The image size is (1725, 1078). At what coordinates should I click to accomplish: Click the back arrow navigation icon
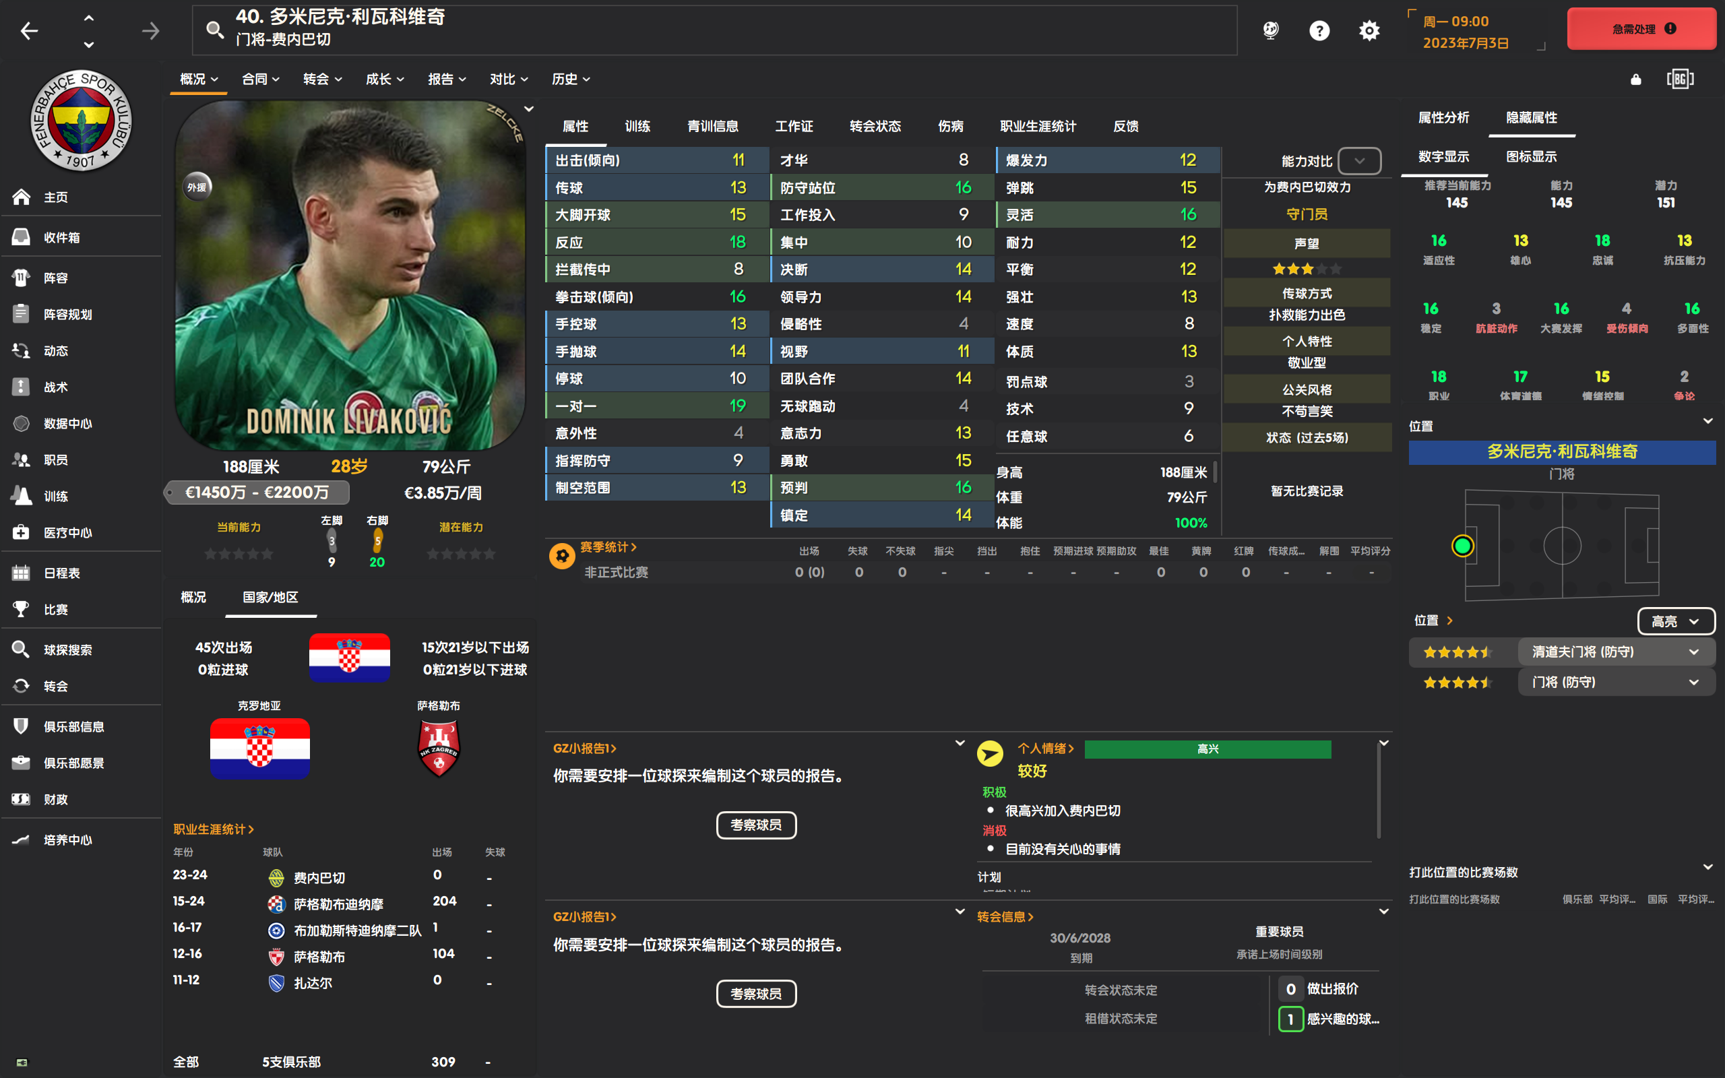click(x=29, y=31)
